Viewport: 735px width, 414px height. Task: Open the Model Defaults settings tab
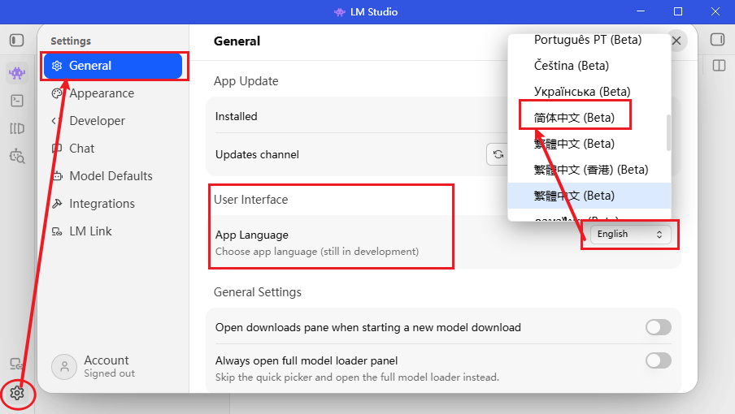(113, 176)
